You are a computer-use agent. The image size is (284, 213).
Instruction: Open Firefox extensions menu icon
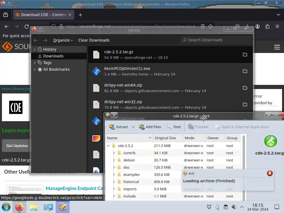click(x=267, y=26)
